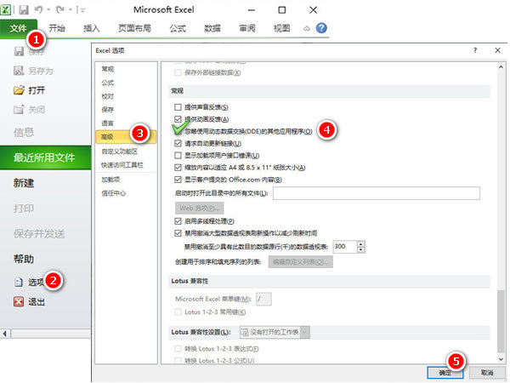Switch to the 页面布局 ribbon tab
The image size is (510, 383).
[x=134, y=28]
